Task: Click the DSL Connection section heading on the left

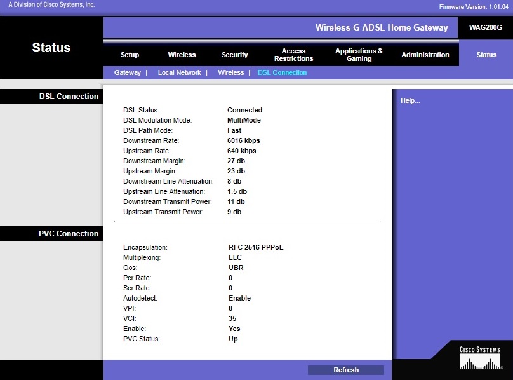Action: click(x=69, y=97)
